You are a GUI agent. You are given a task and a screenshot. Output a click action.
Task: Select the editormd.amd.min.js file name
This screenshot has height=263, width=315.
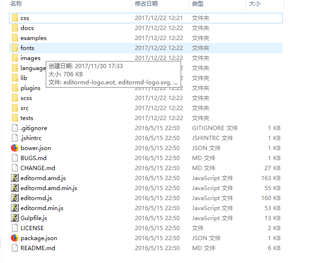click(x=49, y=188)
